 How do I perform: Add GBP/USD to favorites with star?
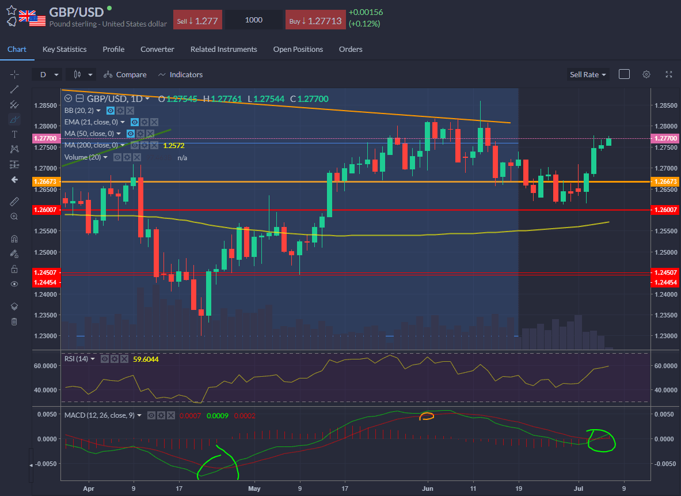(x=12, y=10)
